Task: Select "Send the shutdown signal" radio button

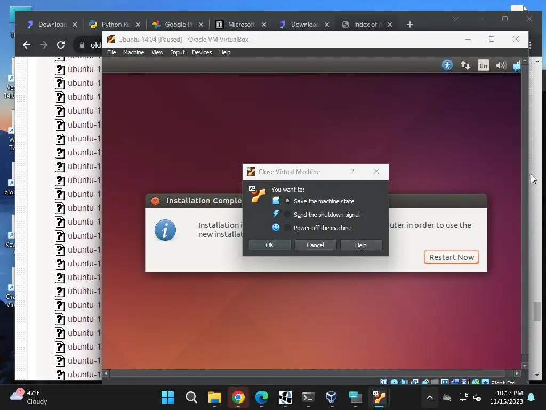Action: coord(287,215)
